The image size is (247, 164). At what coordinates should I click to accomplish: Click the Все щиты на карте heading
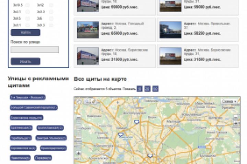(x=100, y=79)
